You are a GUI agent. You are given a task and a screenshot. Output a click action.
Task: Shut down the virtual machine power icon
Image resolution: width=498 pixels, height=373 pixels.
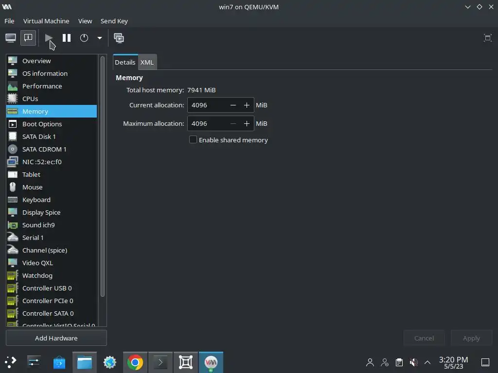tap(84, 38)
